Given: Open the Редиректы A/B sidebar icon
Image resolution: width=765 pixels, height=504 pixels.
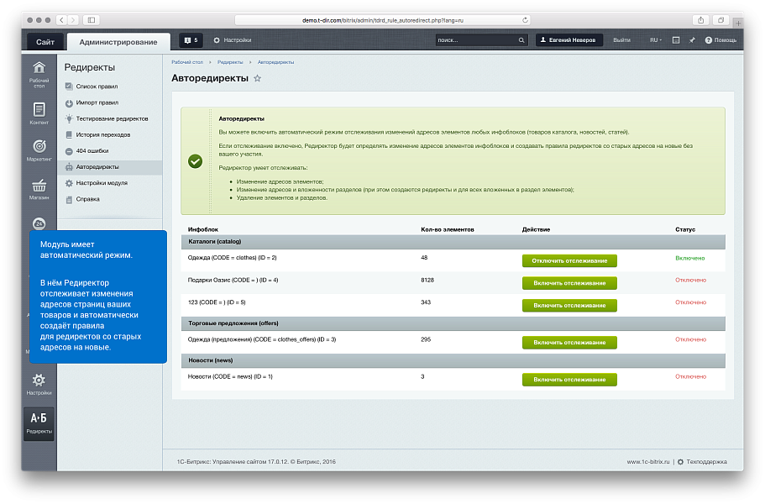Looking at the screenshot, I should (39, 421).
